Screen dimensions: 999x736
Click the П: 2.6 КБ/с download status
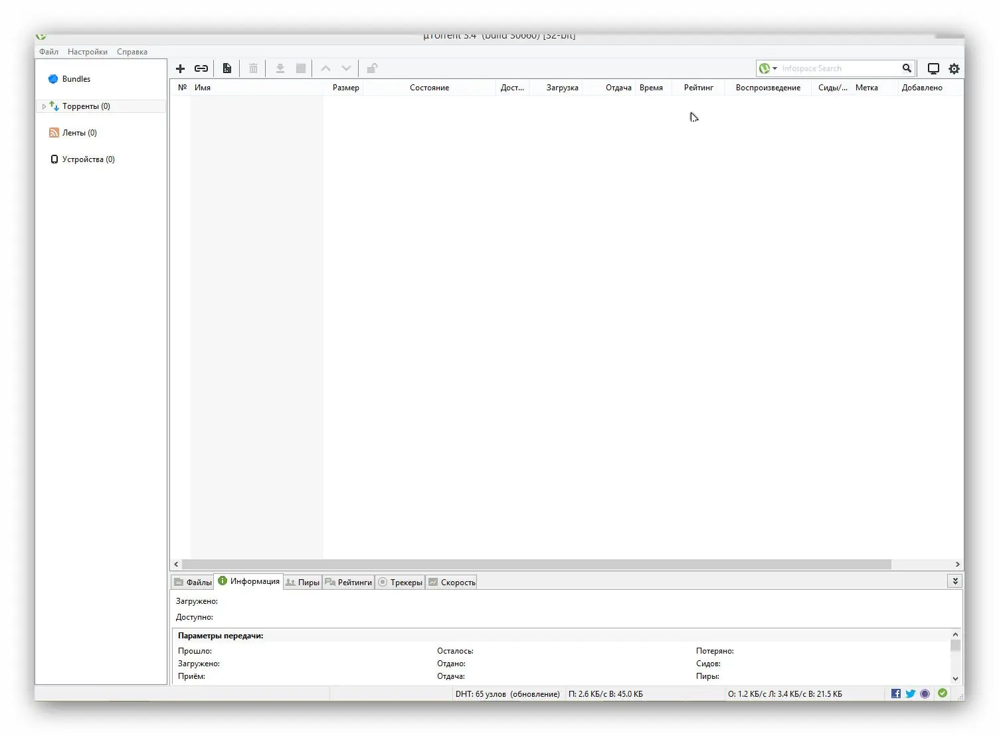(x=605, y=694)
